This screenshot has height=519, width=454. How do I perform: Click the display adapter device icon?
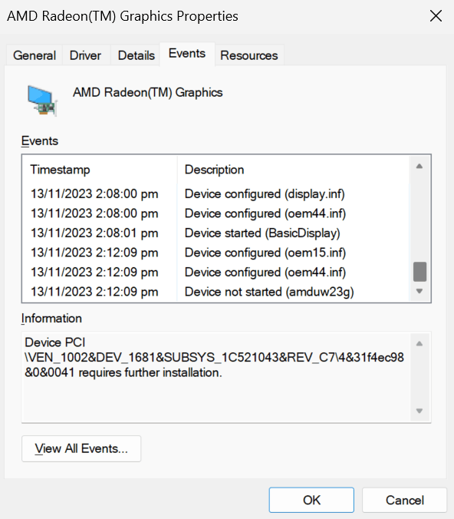(42, 101)
